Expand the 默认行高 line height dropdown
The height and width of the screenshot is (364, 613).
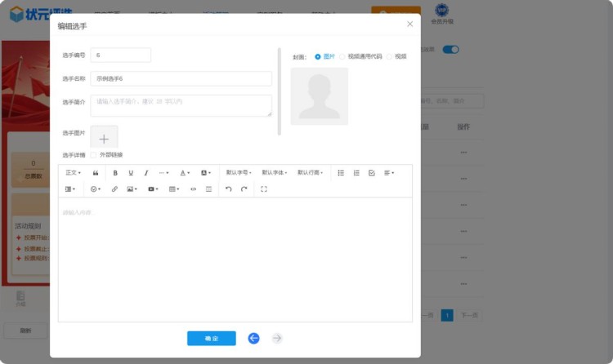(310, 173)
